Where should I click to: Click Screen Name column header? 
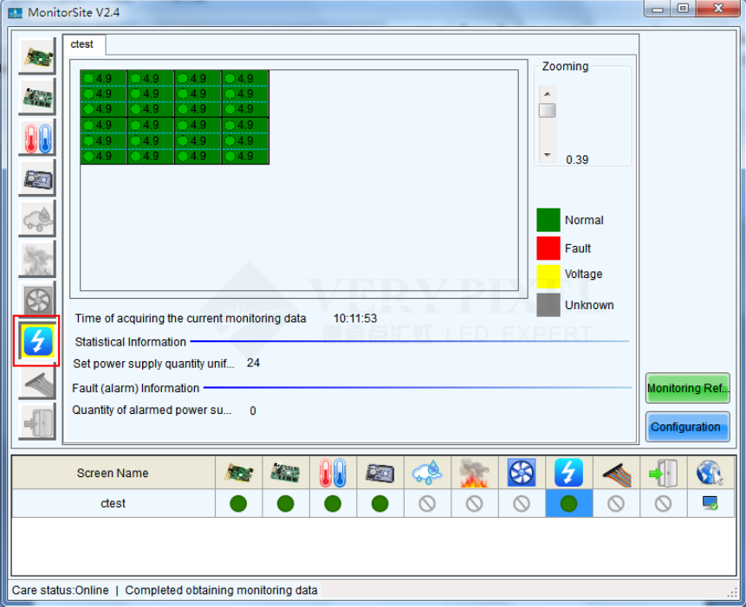click(114, 473)
